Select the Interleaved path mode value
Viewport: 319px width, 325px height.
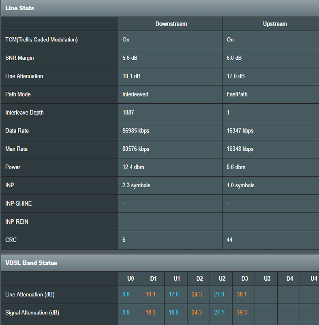135,94
